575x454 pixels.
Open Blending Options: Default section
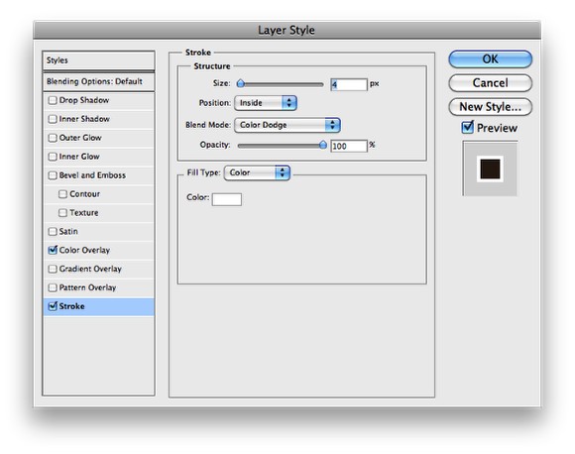click(98, 81)
